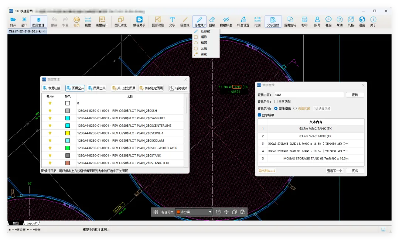Click the 图层全关 button

pos(97,88)
